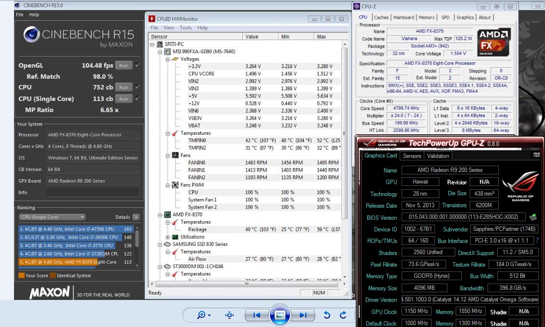Click the Fans PWM group icon
Viewport: 545px width, 327px height.
coord(175,185)
